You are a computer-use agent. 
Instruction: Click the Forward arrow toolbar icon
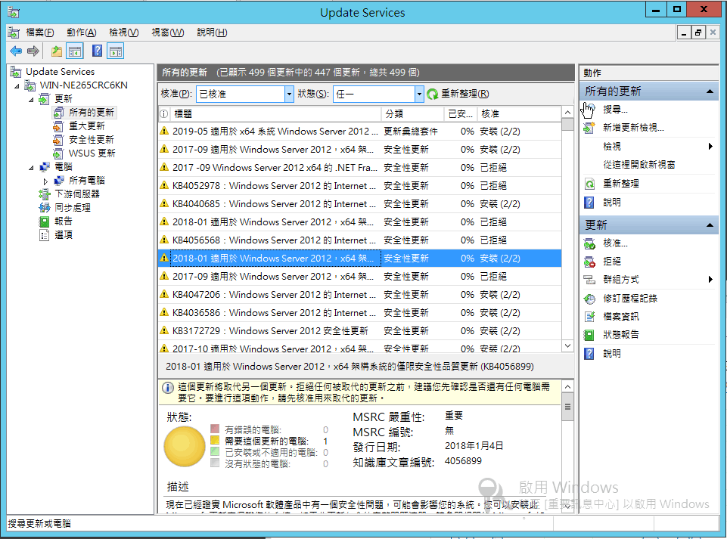[x=33, y=51]
